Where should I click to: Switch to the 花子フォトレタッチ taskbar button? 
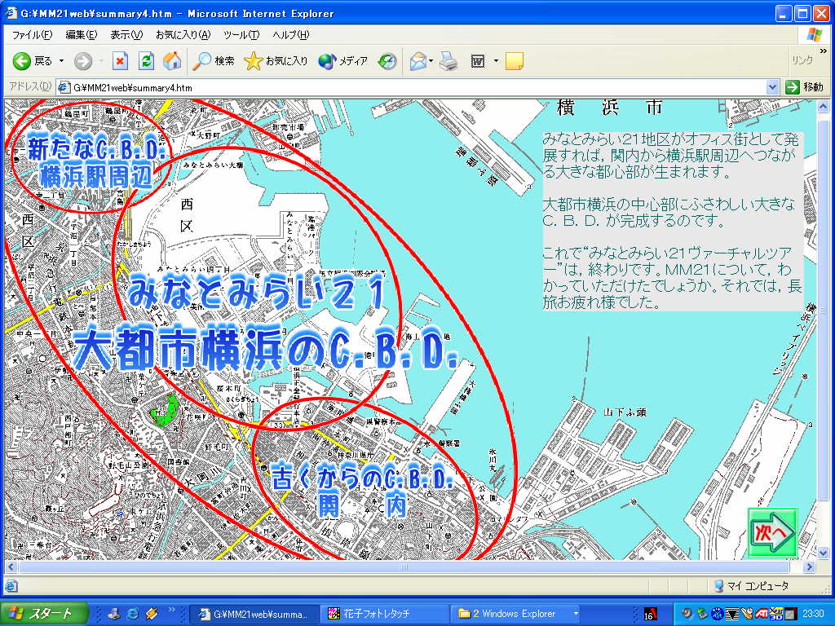(385, 614)
